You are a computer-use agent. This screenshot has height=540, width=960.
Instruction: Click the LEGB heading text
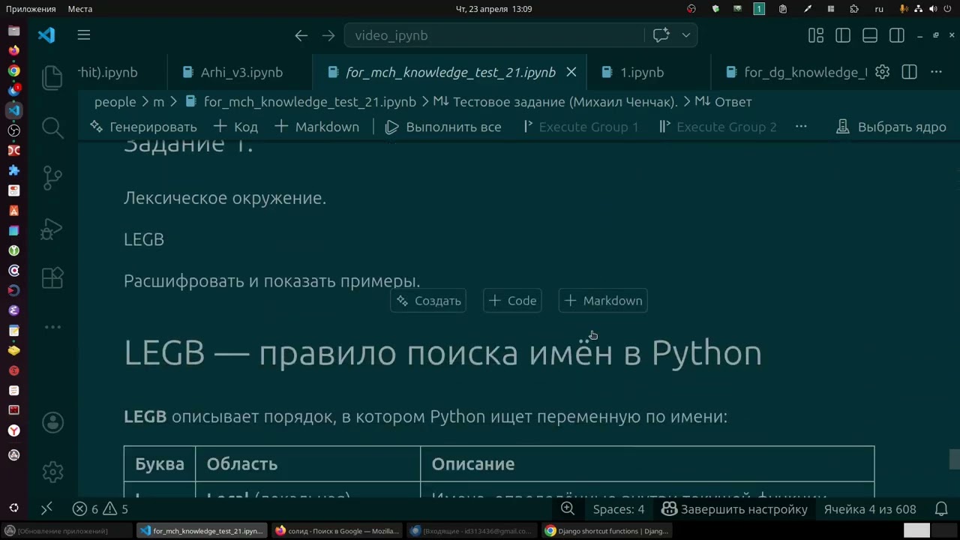[442, 352]
